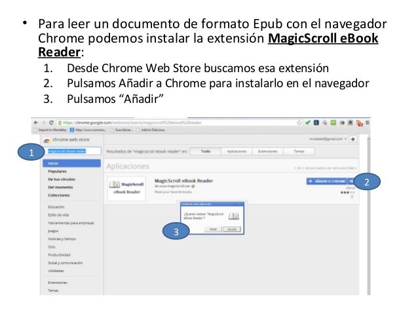Click the share icon beside Añadir a Chrome
Viewport: 418px width, 314px height.
pyautogui.click(x=351, y=182)
